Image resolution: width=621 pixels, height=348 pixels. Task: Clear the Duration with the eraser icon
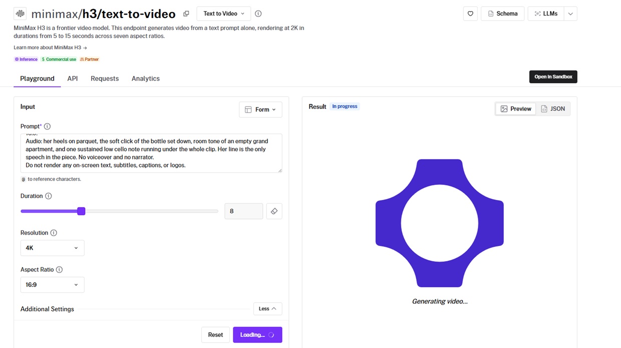(274, 211)
